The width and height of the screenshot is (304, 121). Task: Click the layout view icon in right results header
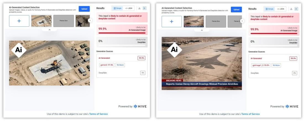[x=296, y=9]
